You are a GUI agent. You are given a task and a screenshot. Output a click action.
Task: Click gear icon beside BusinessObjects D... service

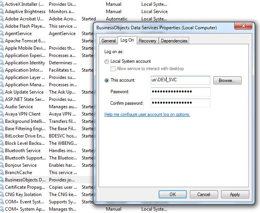tap(2, 180)
